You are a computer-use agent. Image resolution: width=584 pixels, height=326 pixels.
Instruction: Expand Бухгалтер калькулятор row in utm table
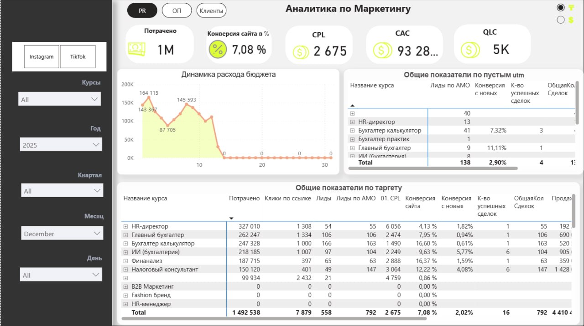click(352, 131)
